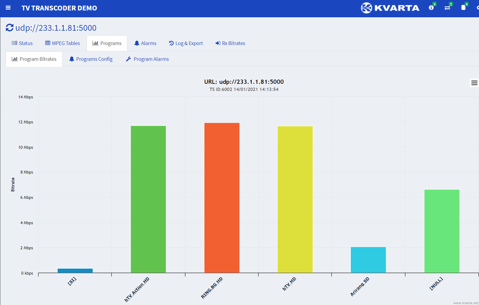This screenshot has height=305, width=479.
Task: Select the Program Bitrates sub-tab
Action: (34, 59)
